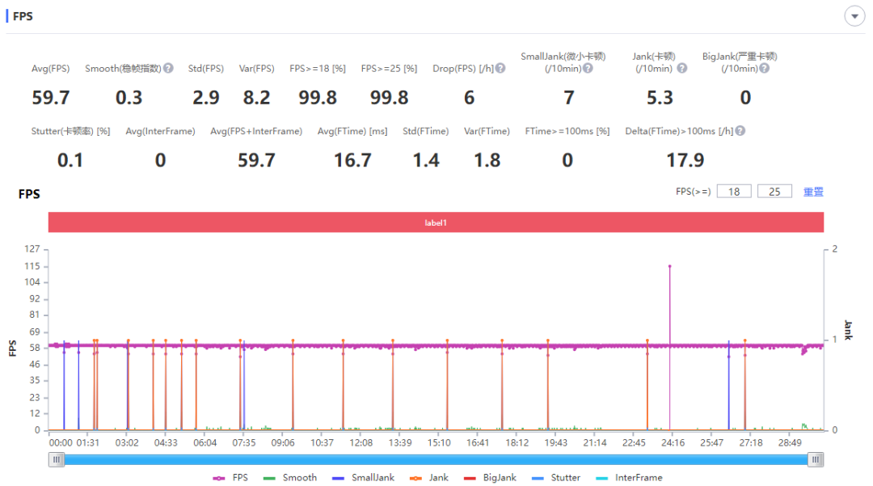
Task: Click the FTime>=100ms [%] label
Action: click(x=567, y=131)
